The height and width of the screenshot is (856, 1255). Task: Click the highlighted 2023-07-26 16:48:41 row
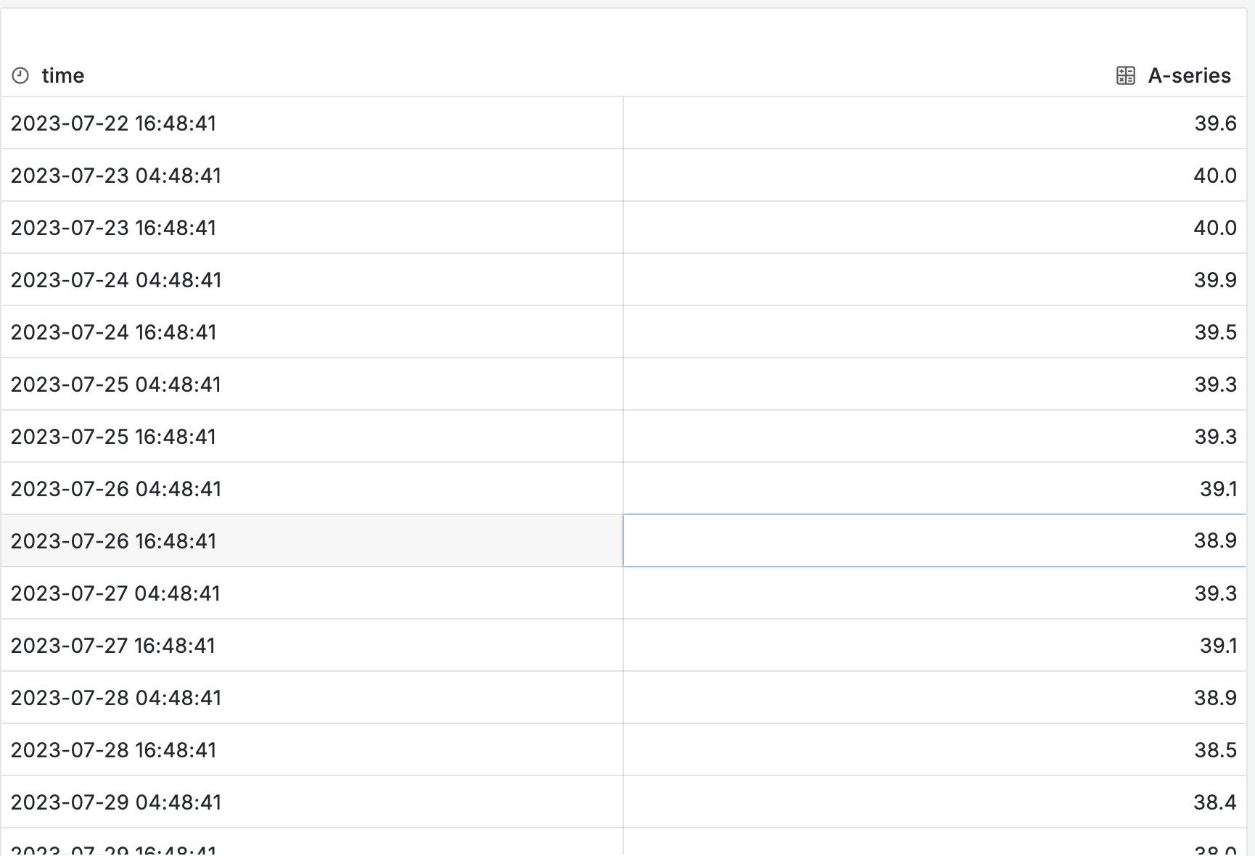point(113,541)
